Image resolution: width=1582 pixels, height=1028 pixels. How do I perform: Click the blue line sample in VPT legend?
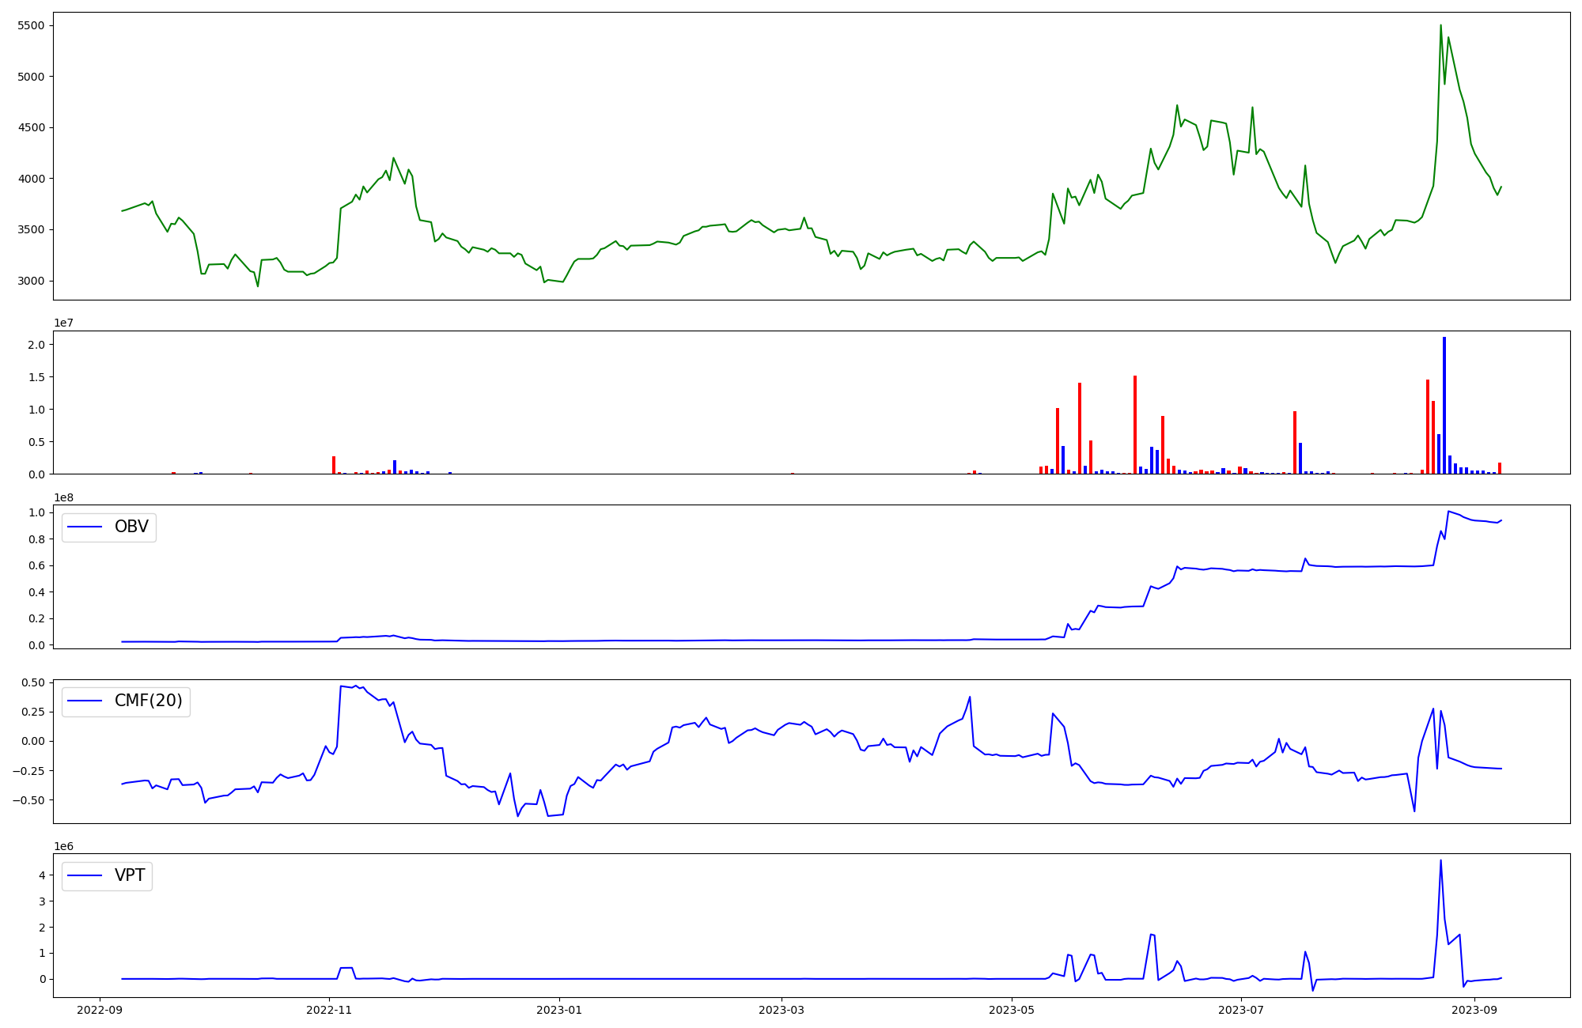(x=85, y=875)
